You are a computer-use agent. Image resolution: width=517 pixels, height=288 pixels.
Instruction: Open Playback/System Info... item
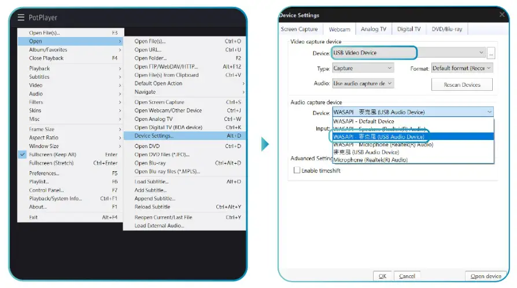pos(71,198)
